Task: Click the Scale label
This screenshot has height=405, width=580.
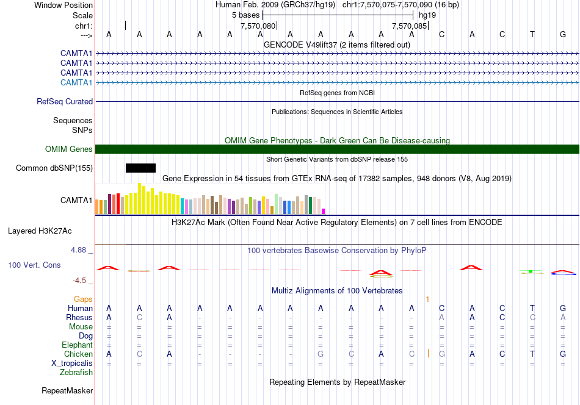Action: coord(83,15)
